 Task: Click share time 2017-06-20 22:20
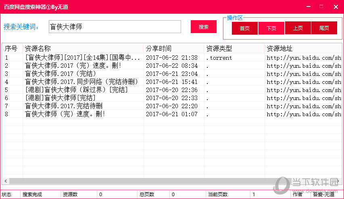point(172,106)
